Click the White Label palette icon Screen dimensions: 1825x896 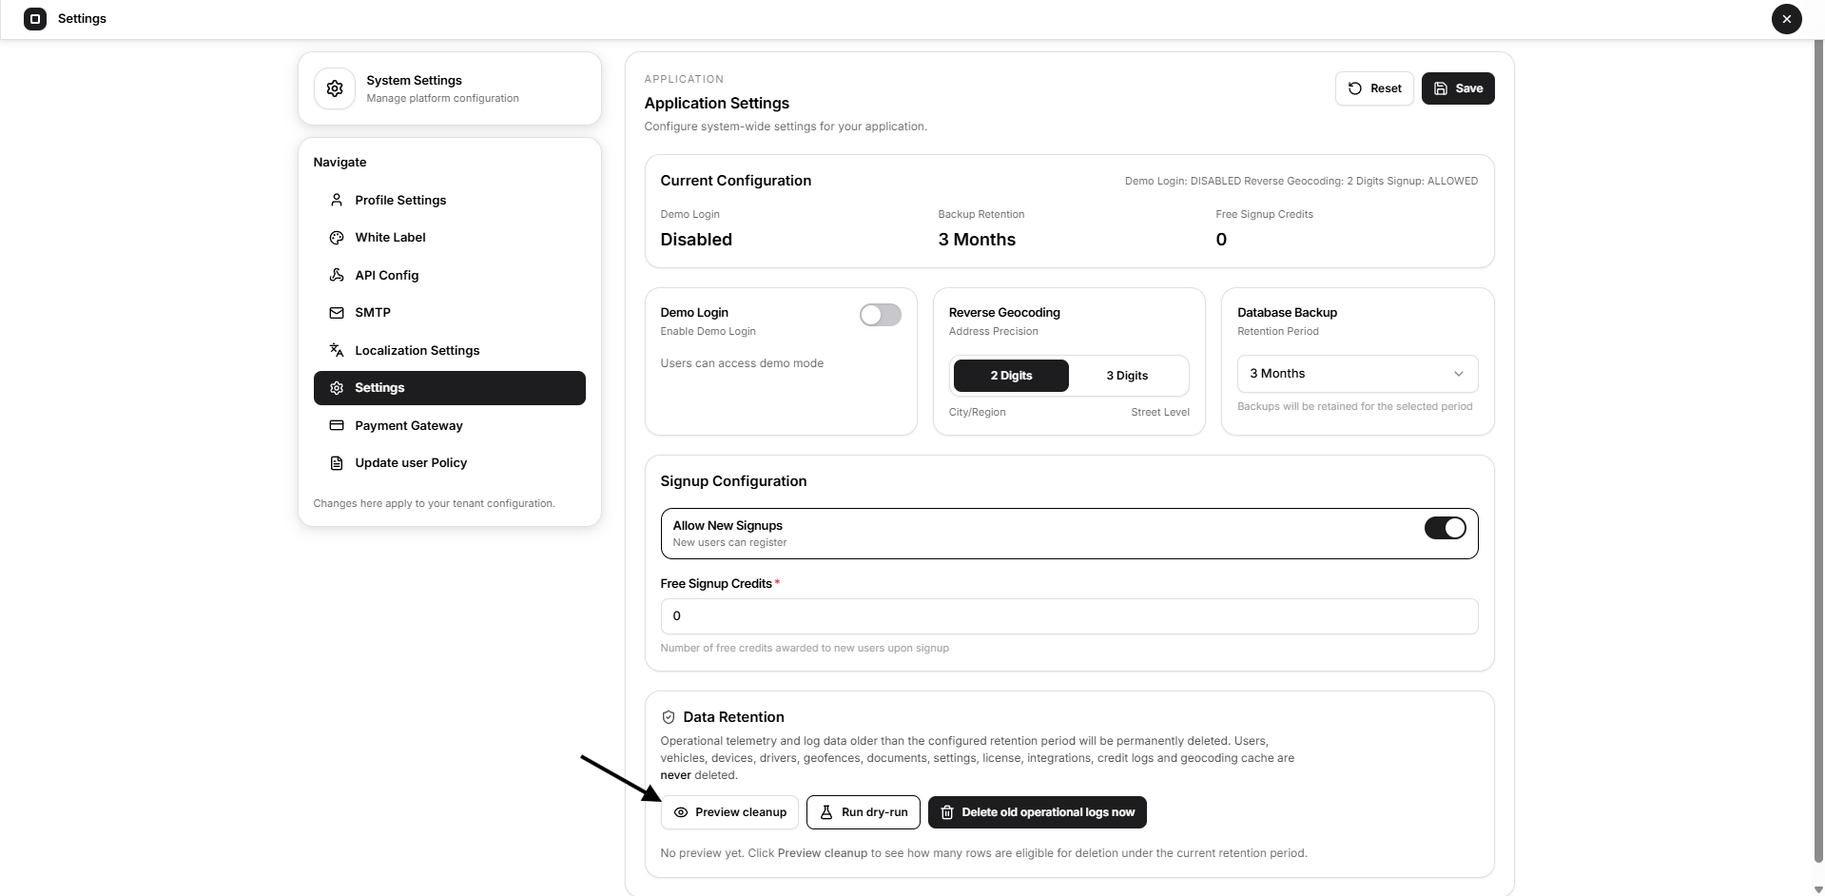(337, 238)
